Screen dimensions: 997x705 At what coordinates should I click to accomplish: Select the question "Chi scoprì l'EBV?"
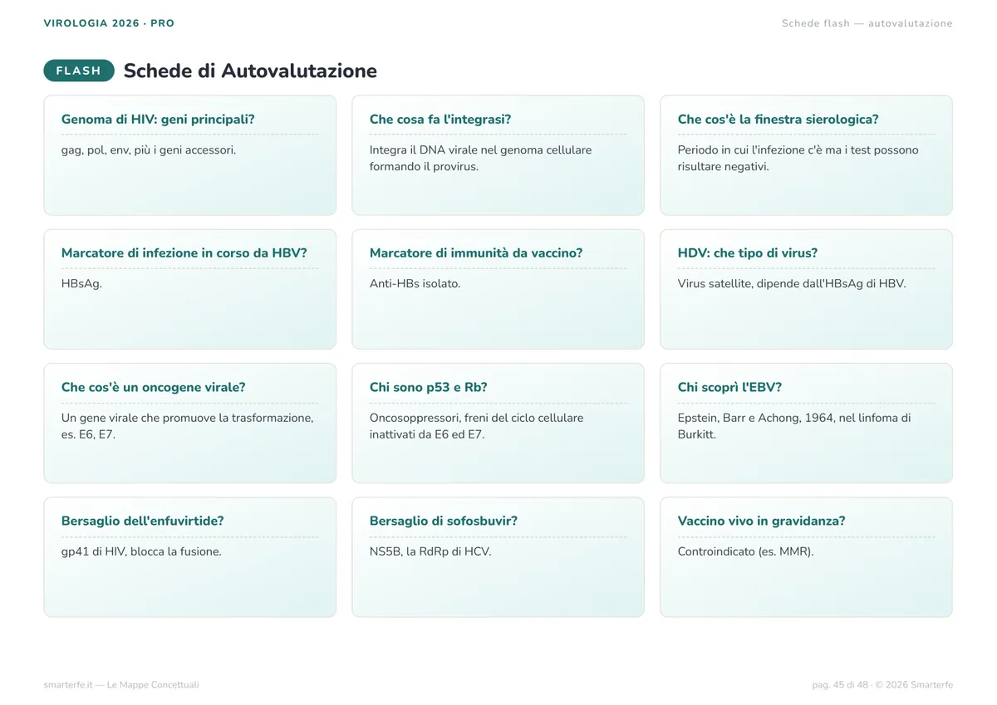pos(729,387)
